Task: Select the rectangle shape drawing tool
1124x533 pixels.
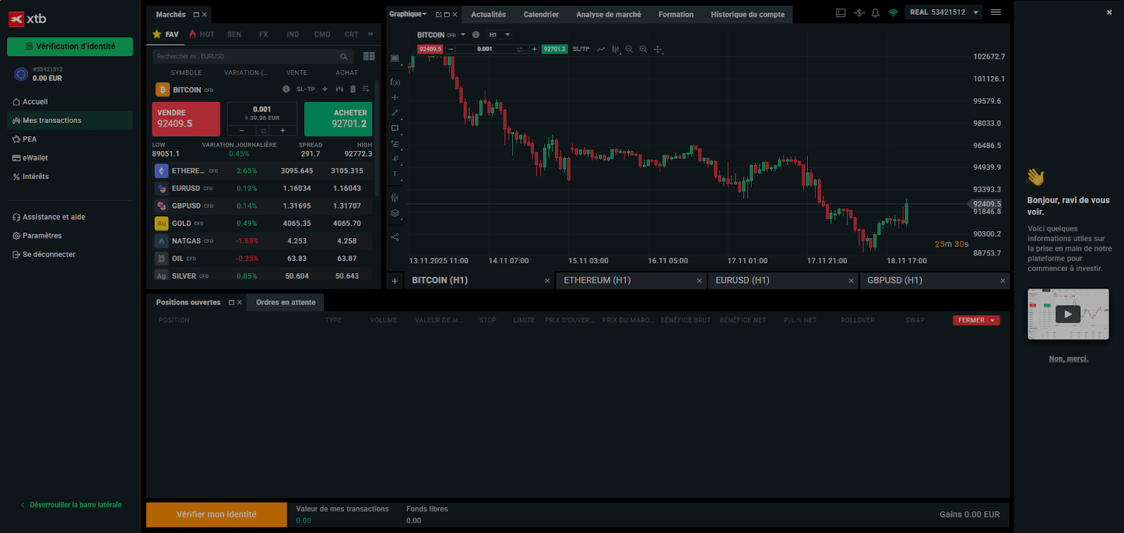Action: (395, 128)
